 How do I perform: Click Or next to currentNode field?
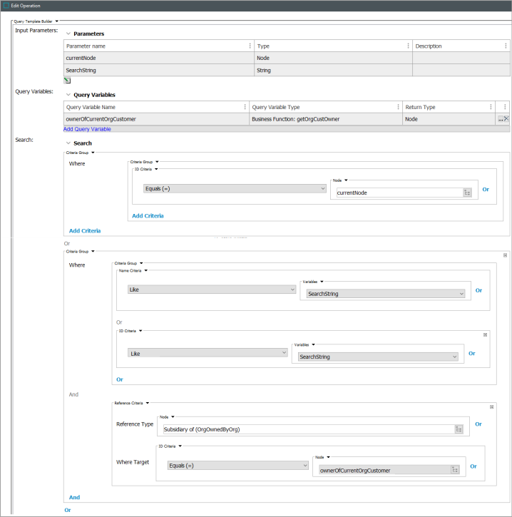pyautogui.click(x=486, y=189)
